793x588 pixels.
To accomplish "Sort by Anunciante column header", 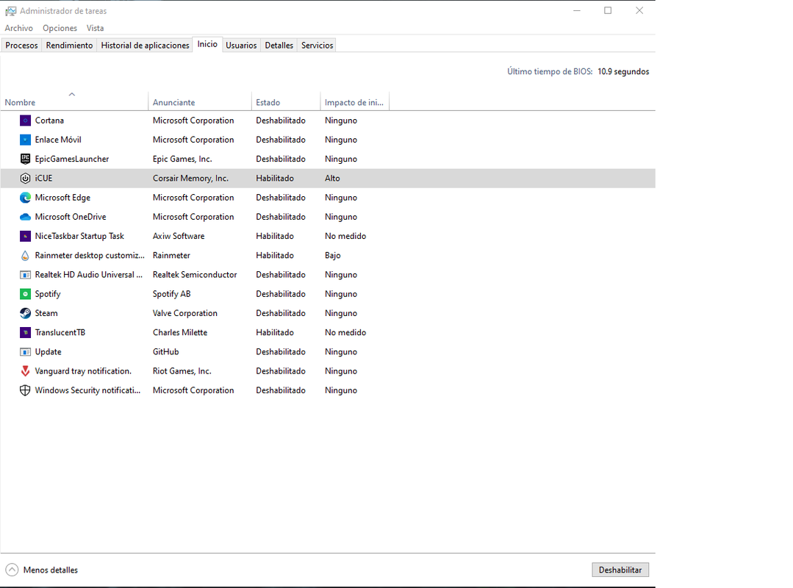I will [200, 102].
